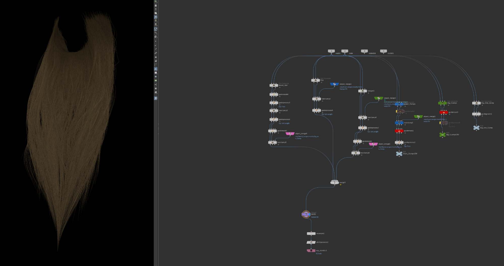The image size is (504, 266).
Task: Click 'Op: Set Length' under guideprocess4
Action: click(x=327, y=114)
